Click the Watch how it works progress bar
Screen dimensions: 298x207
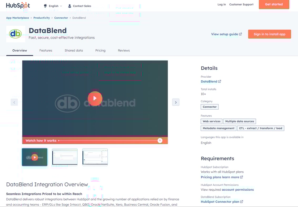[x=105, y=140]
